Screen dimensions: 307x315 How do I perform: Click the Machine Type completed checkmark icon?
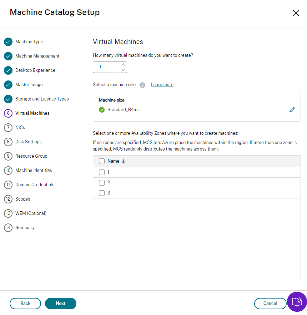[x=8, y=42]
